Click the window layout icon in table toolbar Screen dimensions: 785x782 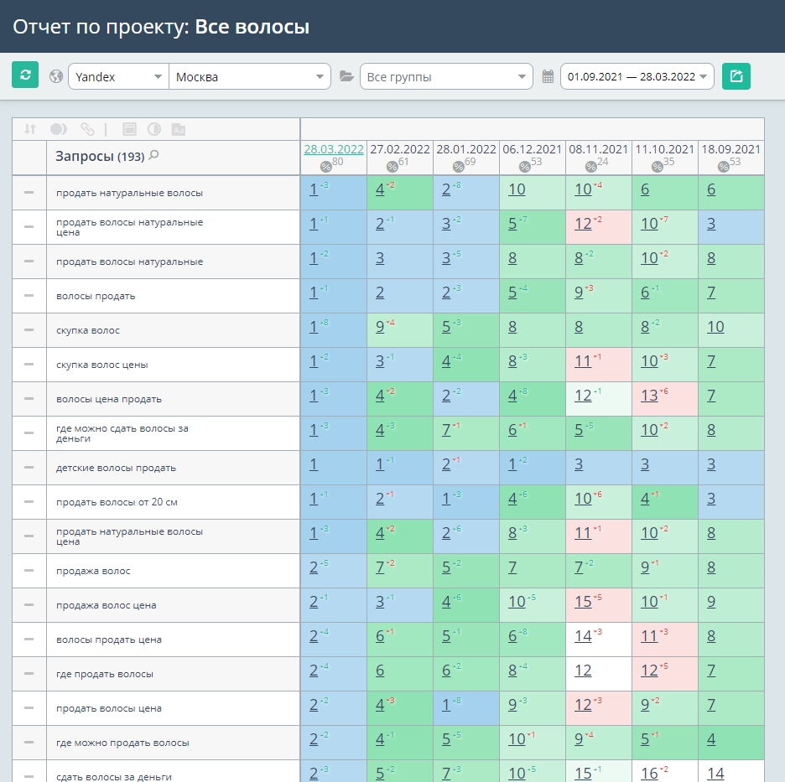[x=129, y=129]
